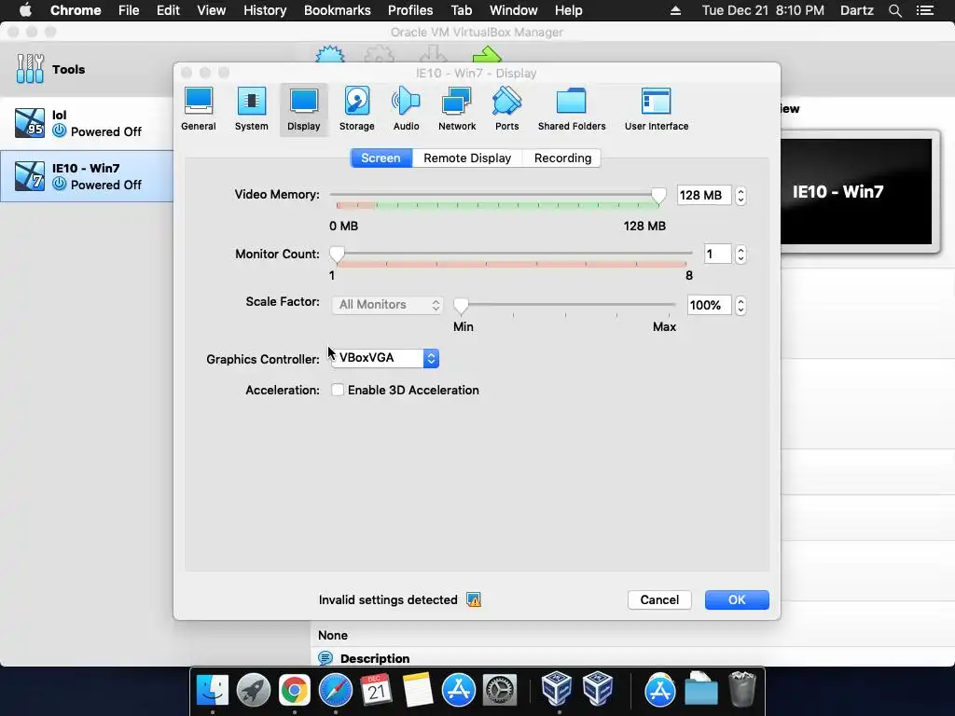Switch to the Screen tab
The width and height of the screenshot is (955, 716).
pos(381,158)
